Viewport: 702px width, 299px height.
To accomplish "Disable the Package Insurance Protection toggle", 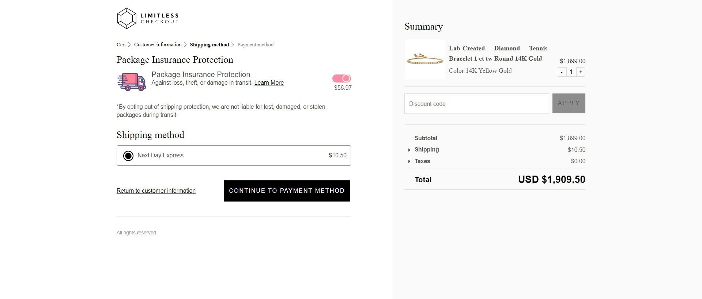I will [x=341, y=78].
